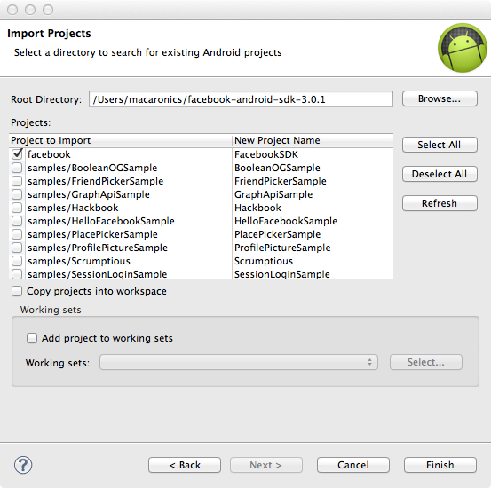Click the Scrumptious new project name

coord(264,261)
